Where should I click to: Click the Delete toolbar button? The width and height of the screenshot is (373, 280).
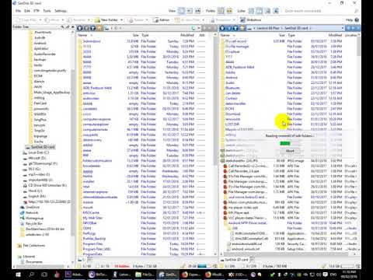(137, 20)
